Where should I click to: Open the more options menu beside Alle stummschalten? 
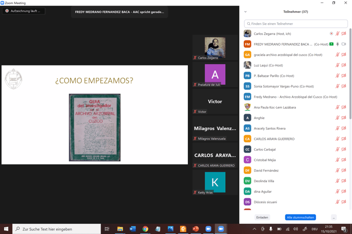click(x=334, y=218)
